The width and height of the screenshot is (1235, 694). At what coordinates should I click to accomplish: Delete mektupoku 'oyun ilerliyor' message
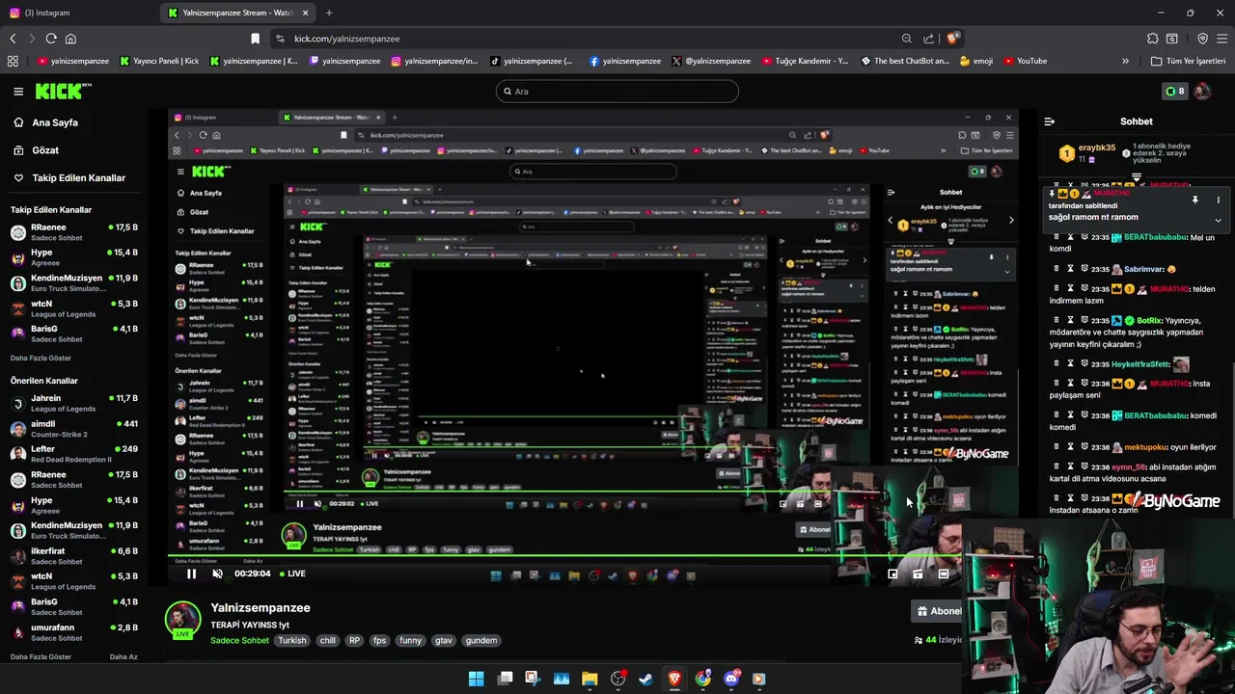point(1055,447)
